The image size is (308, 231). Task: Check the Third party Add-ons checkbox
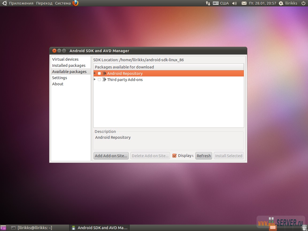99,80
